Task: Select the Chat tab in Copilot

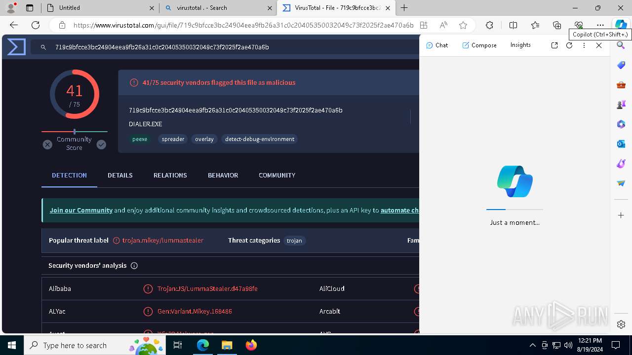Action: coord(437,45)
